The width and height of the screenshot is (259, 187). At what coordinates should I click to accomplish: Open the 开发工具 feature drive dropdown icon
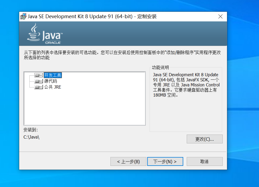pyautogui.click(x=39, y=75)
